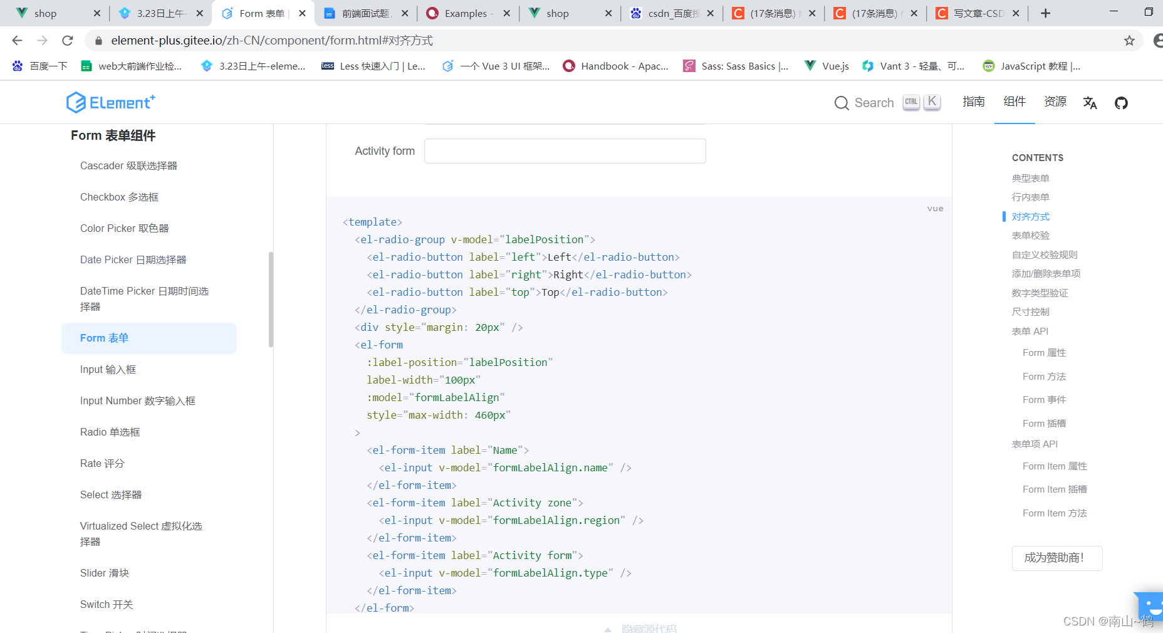Jump to 添加/删除表单项 in contents
1163x633 pixels.
[1046, 273]
